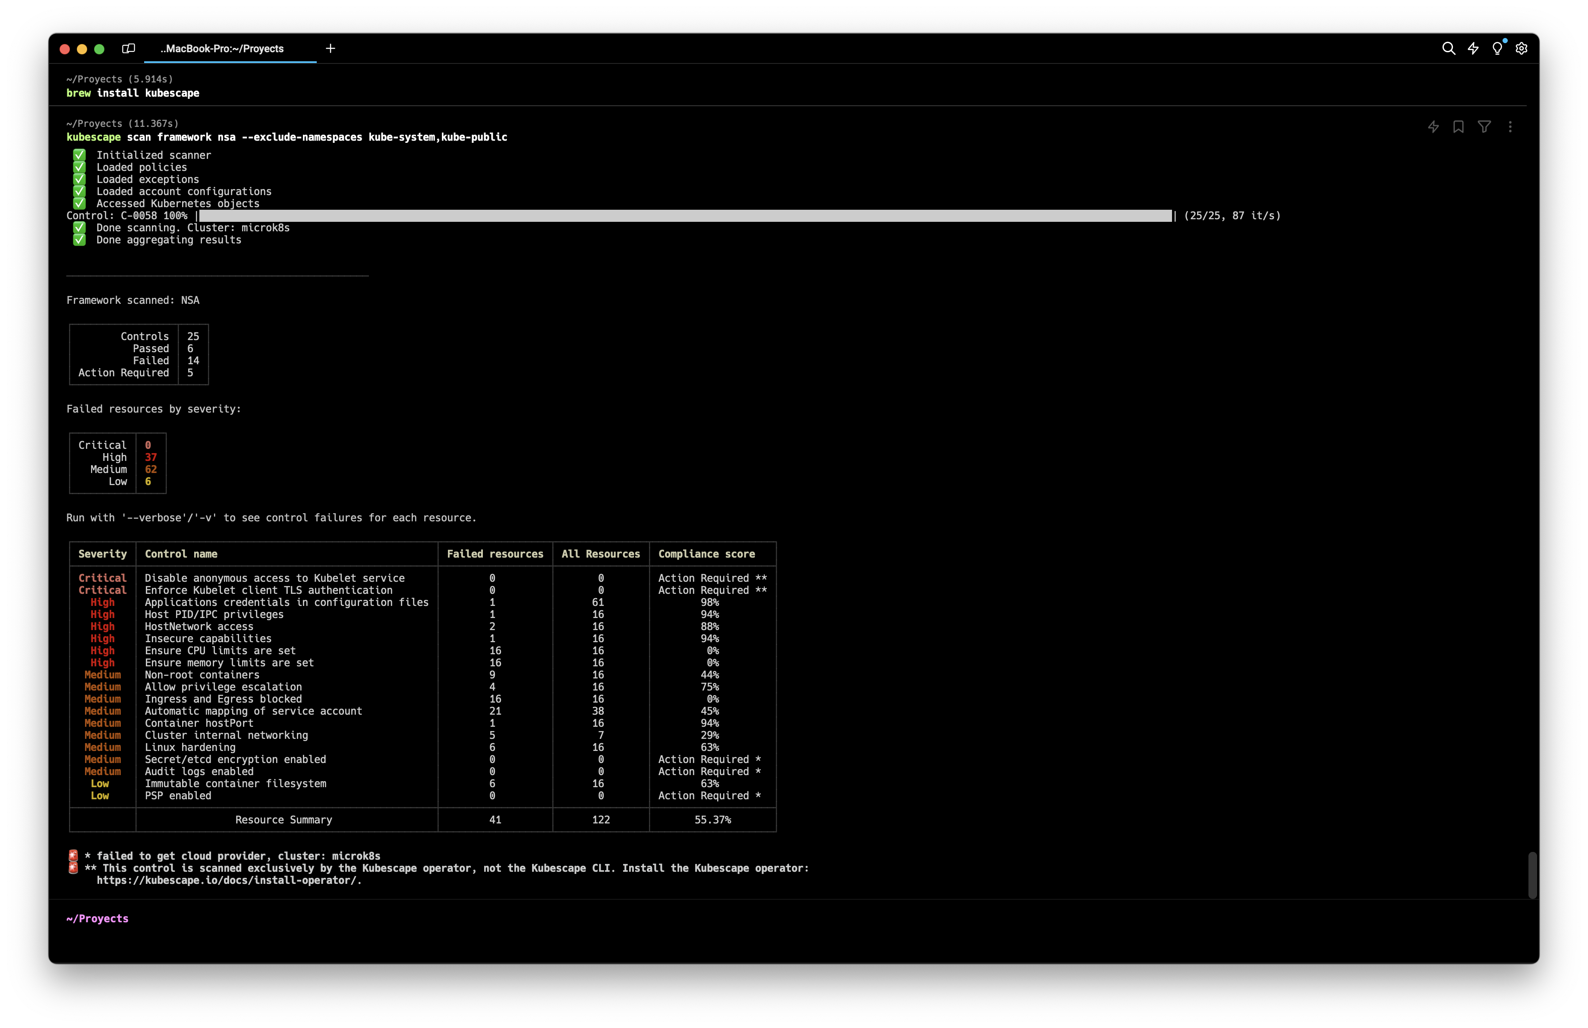Click the 'Failed resources by severity:' heading

tap(154, 410)
